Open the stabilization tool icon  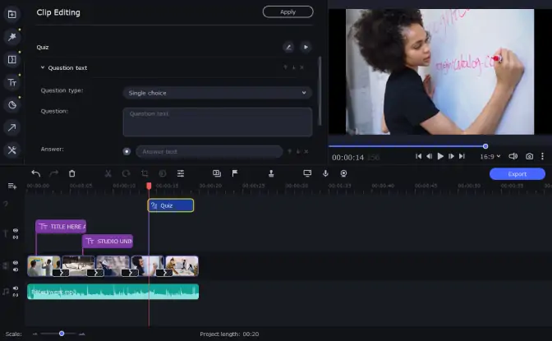pyautogui.click(x=271, y=173)
